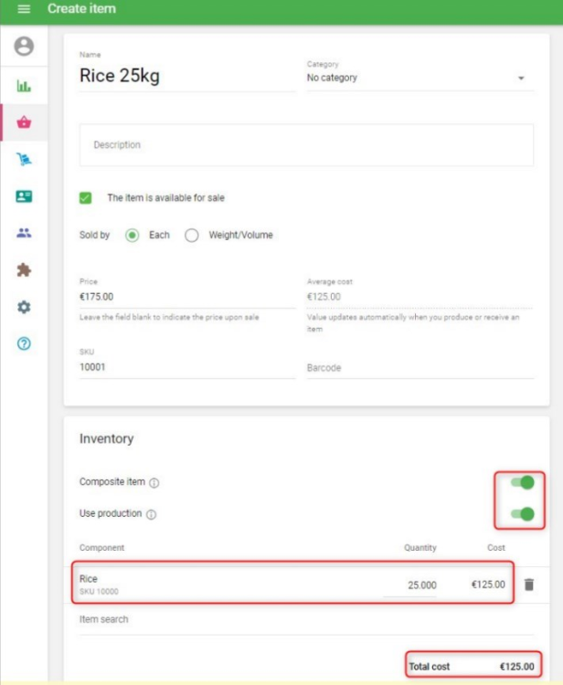Screen dimensions: 563x685
Task: Click the Description text field
Action: point(306,145)
